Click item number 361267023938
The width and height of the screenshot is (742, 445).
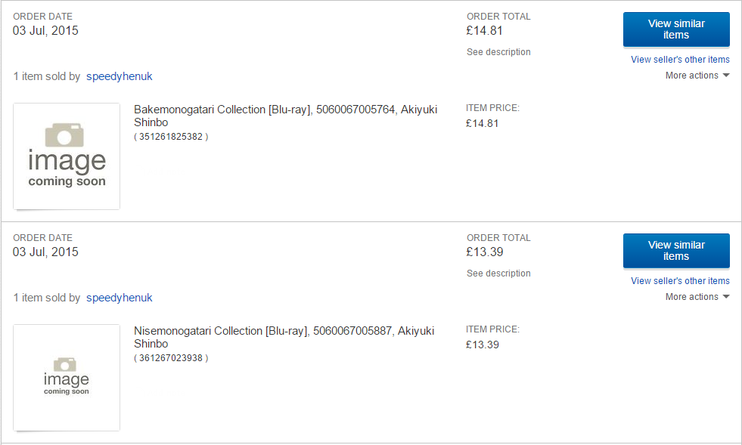click(171, 358)
